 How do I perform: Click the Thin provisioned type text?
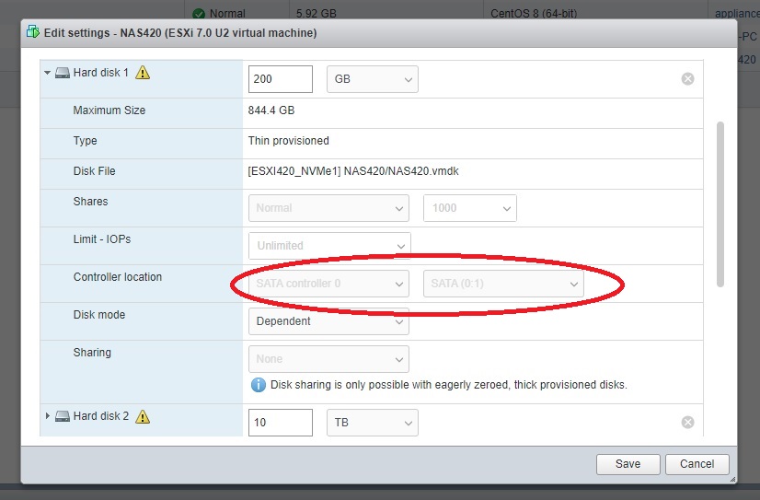288,141
